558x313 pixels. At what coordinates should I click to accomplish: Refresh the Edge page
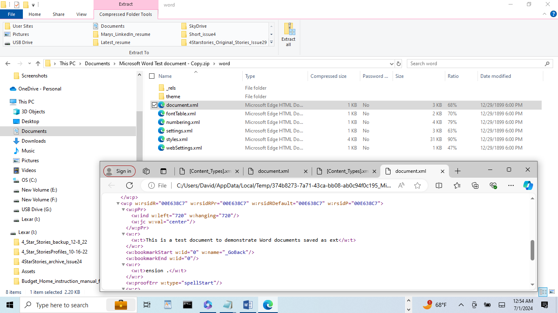click(129, 185)
